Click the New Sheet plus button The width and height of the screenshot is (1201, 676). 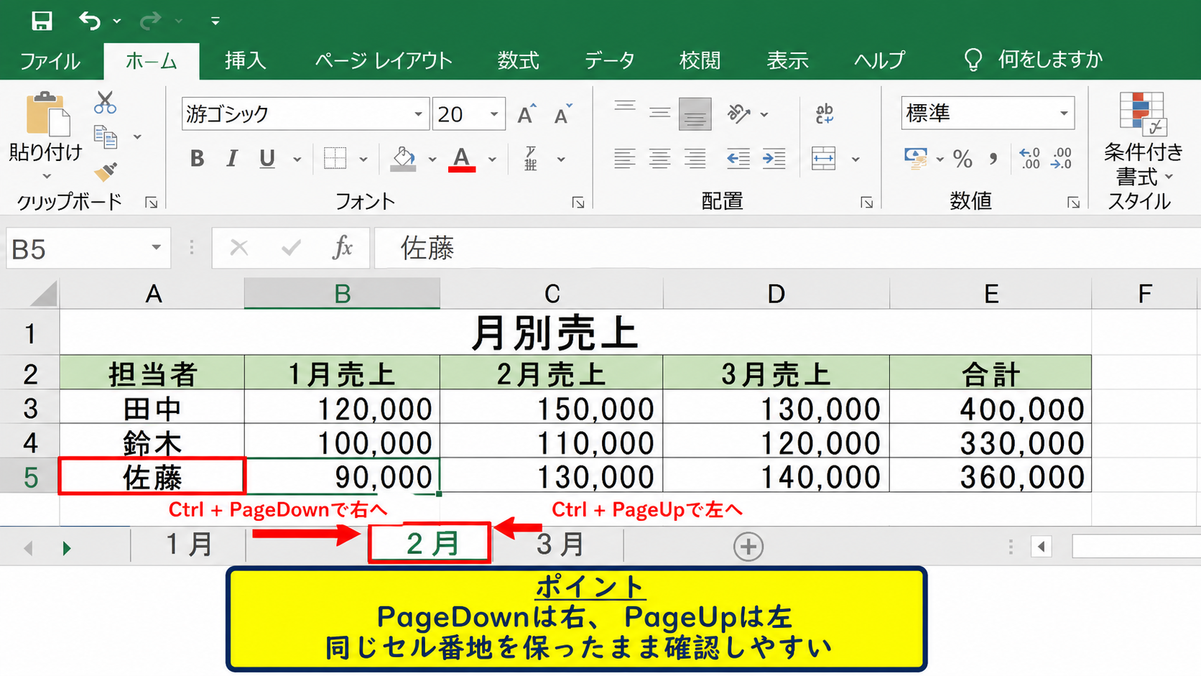(x=748, y=547)
